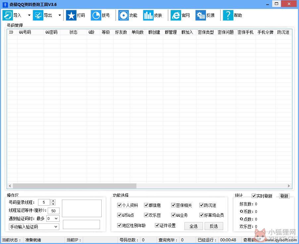The height and width of the screenshot is (244, 299).
Task: Sort by the 等级 column header
Action: click(x=107, y=32)
